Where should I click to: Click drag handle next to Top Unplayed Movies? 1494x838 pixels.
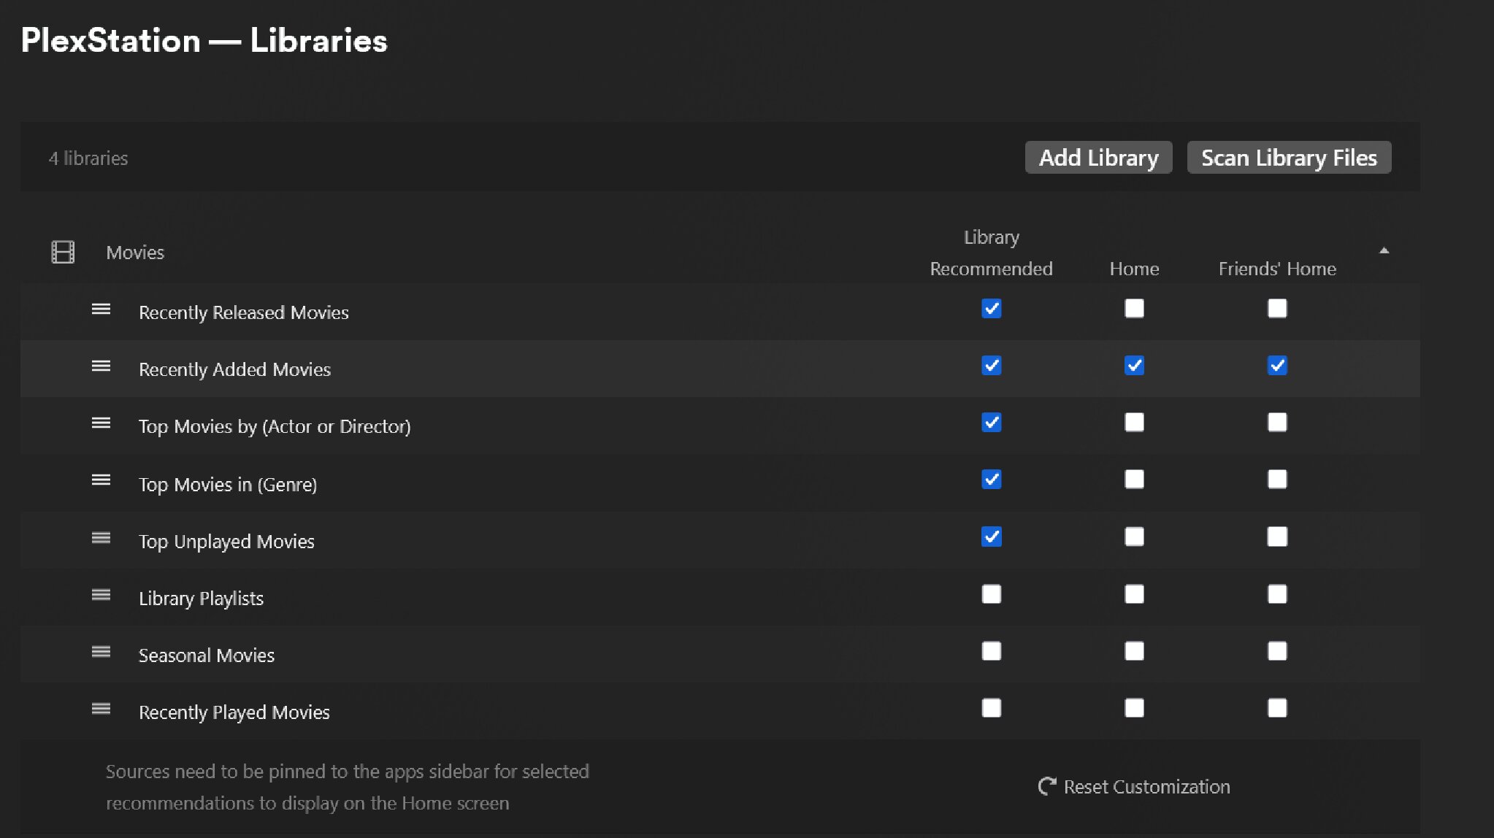(x=101, y=538)
